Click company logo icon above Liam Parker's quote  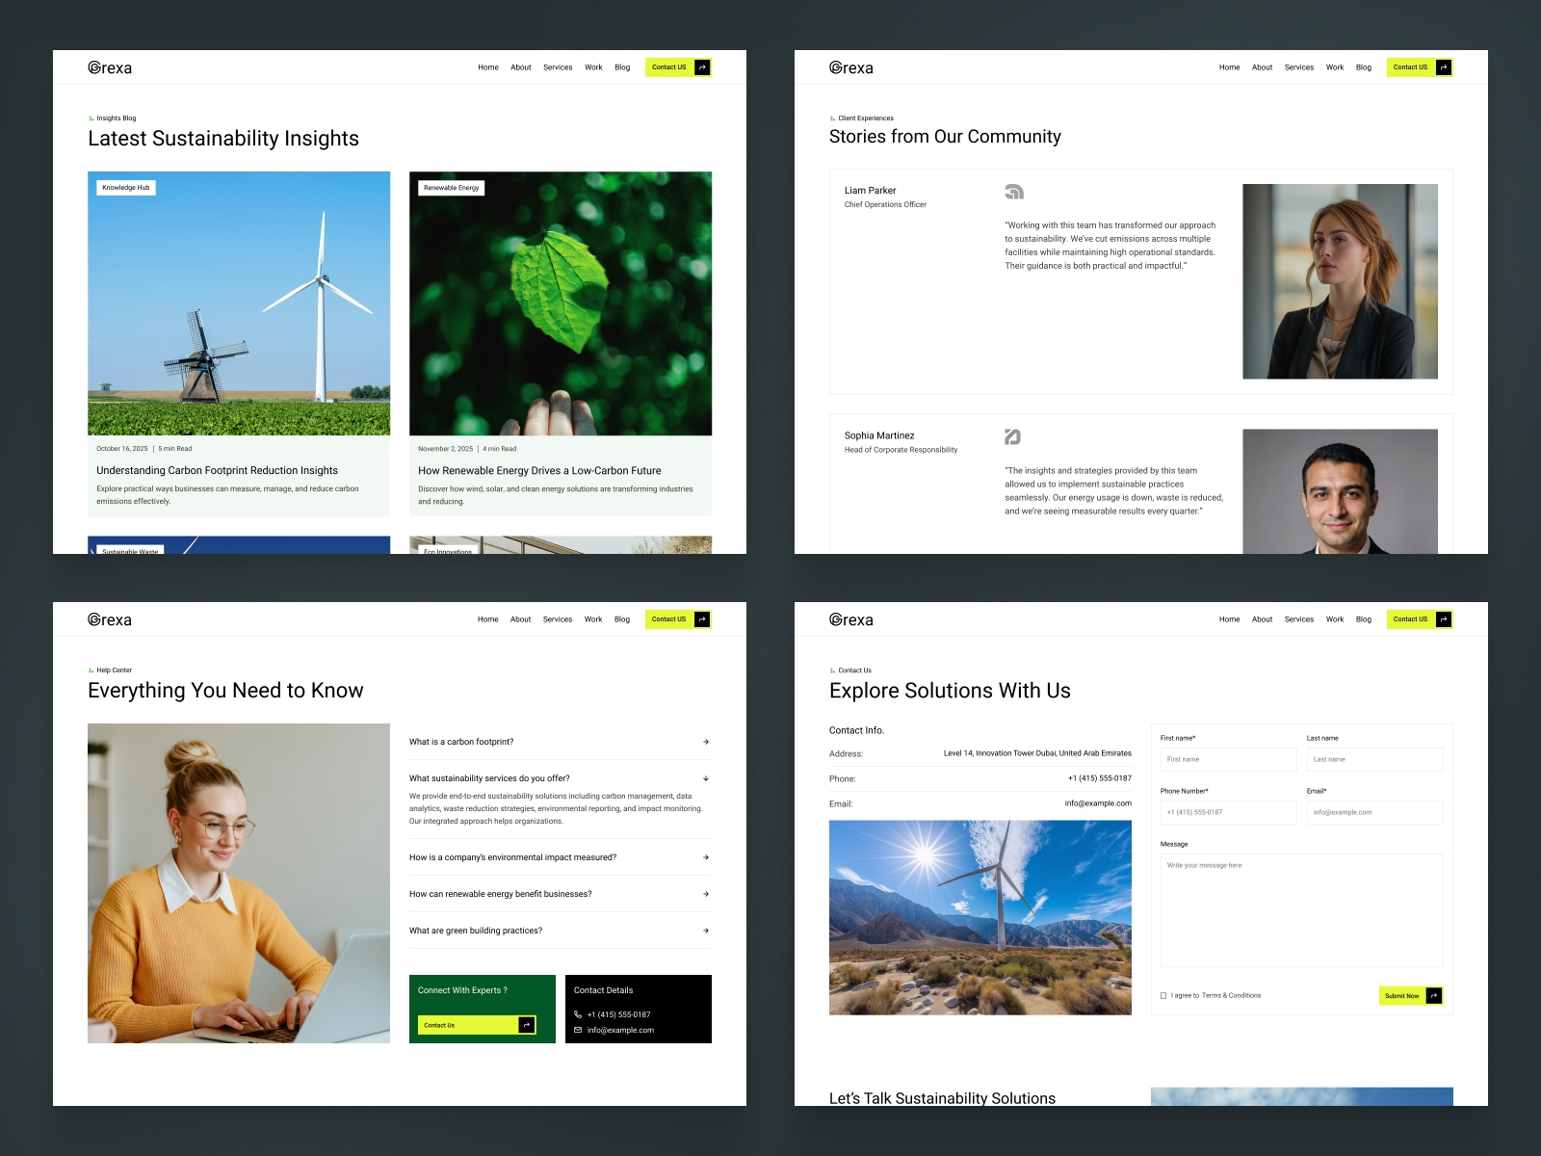[1013, 192]
